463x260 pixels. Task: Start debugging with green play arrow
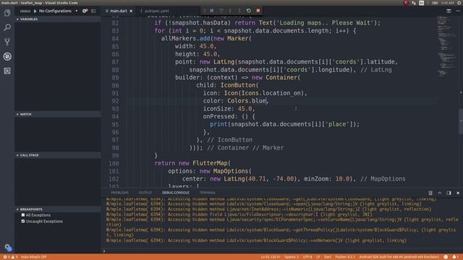[x=35, y=11]
